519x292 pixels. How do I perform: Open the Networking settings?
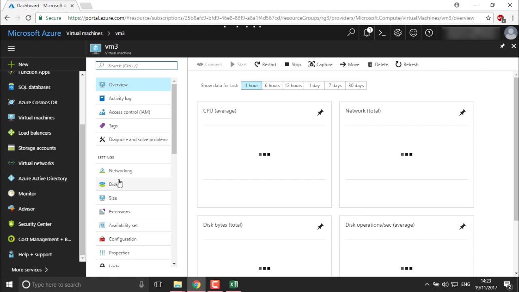(133, 171)
